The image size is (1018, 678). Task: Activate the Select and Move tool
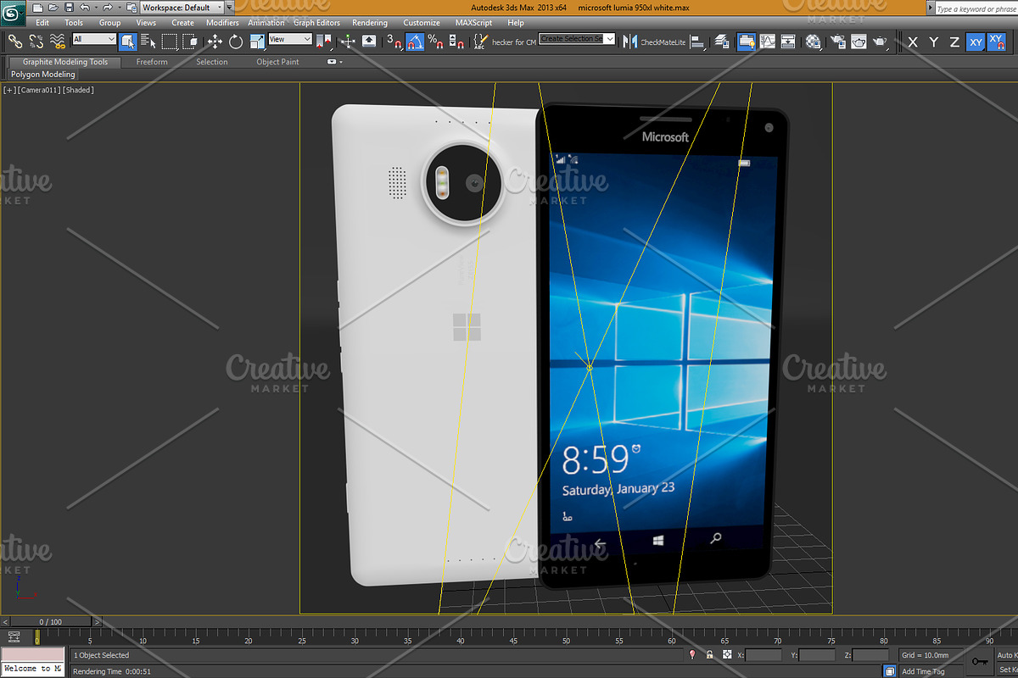215,41
